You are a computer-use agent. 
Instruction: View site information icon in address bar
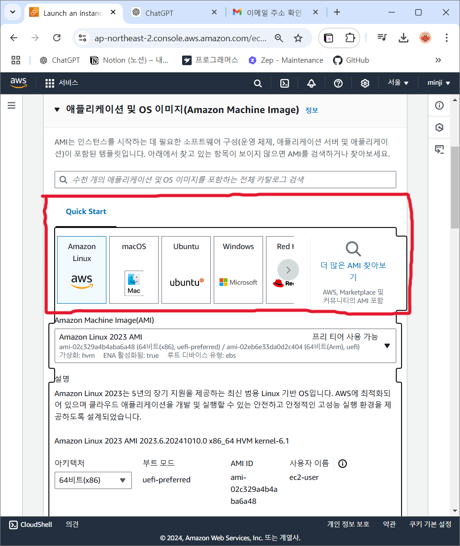82,38
